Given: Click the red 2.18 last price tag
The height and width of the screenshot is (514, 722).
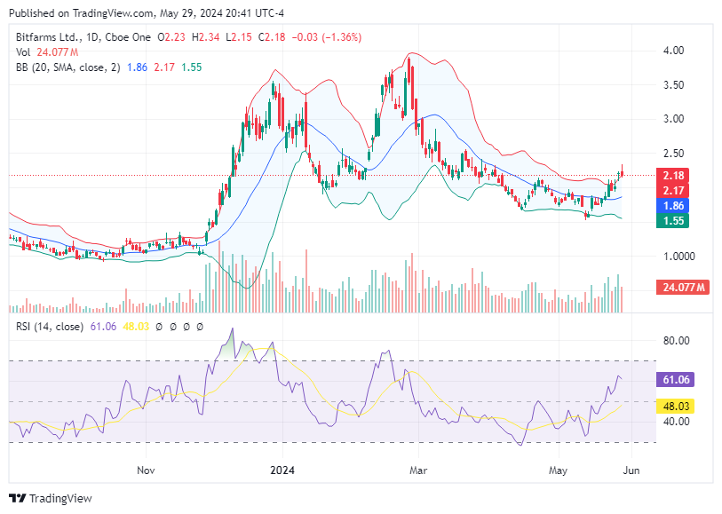Looking at the screenshot, I should click(x=673, y=175).
